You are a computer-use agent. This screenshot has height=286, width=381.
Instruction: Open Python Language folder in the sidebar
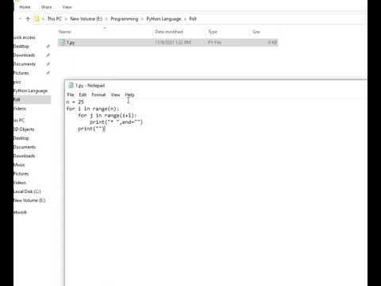pyautogui.click(x=30, y=91)
